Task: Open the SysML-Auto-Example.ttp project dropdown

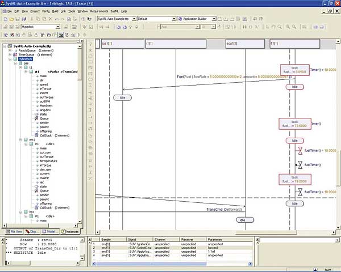Action: tap(134, 19)
